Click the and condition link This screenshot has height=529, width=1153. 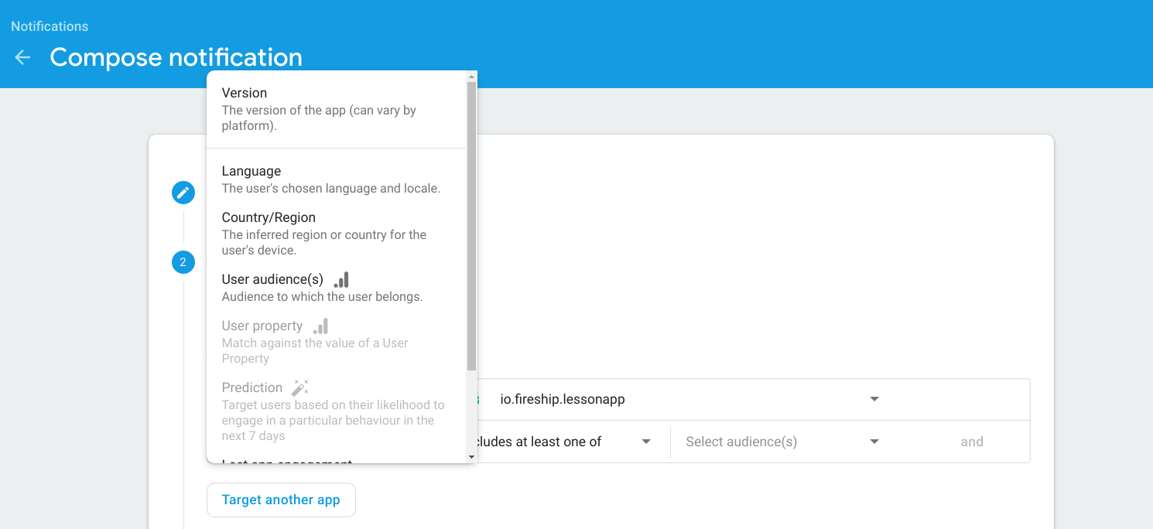tap(972, 441)
